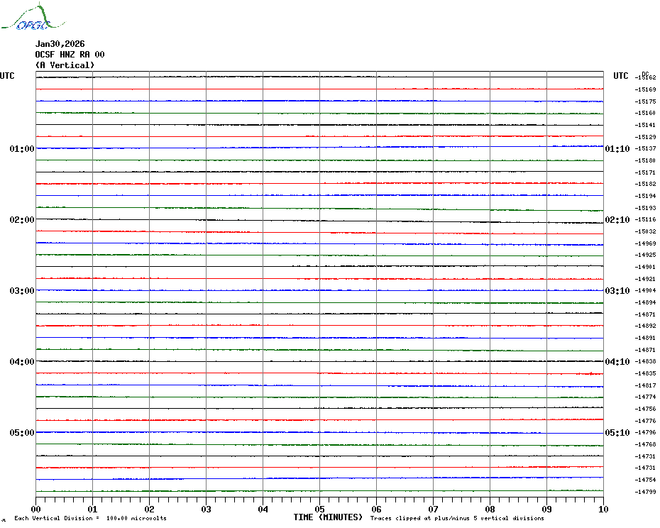Click the 04:10 time label
Viewport: 660px width, 528px height.
[617, 362]
